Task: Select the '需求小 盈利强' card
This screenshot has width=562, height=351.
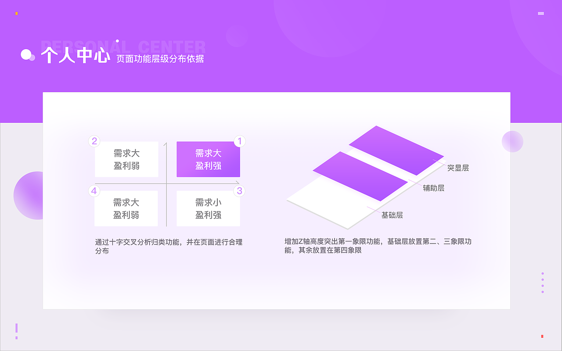Action: point(208,208)
